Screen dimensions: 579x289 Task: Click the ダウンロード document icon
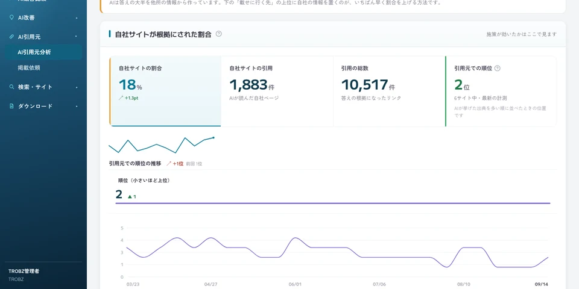11,106
